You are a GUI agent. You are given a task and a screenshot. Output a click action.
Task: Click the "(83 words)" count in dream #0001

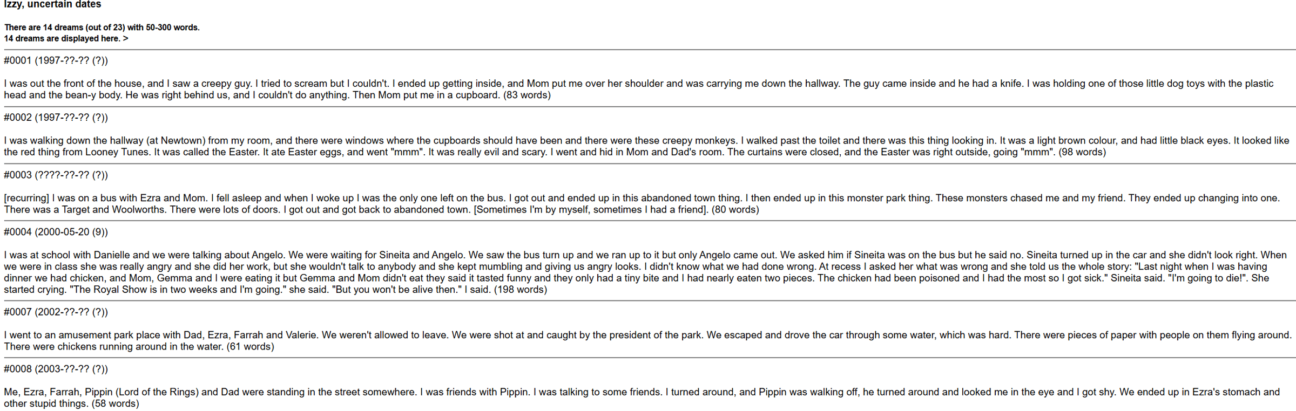(x=527, y=95)
